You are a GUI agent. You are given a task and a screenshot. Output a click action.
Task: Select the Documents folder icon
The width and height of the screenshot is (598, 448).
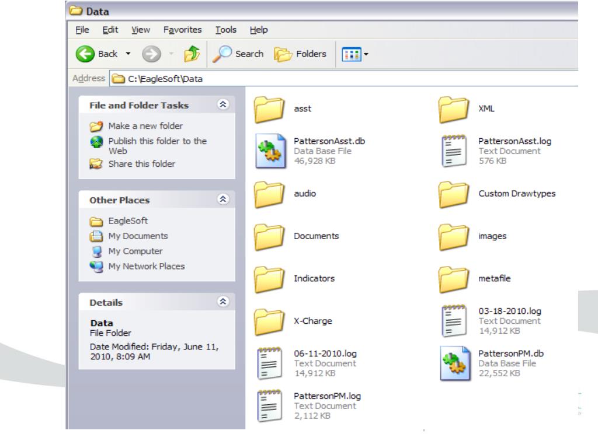269,237
